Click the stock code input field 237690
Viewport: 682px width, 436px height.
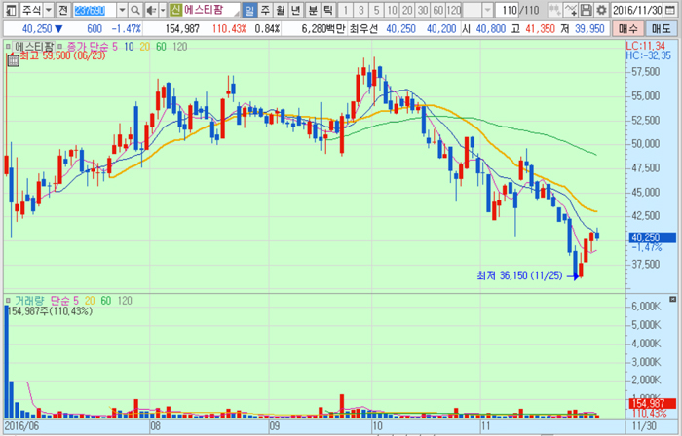pos(95,10)
